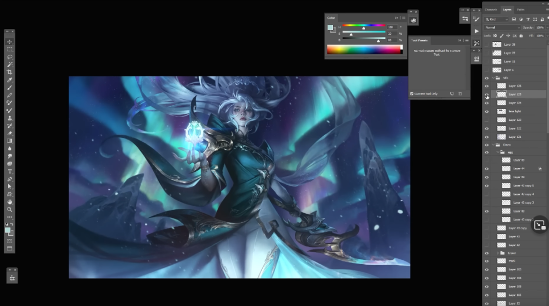Click the hue slider in Color panel
This screenshot has width=549, height=306.
coord(364,25)
